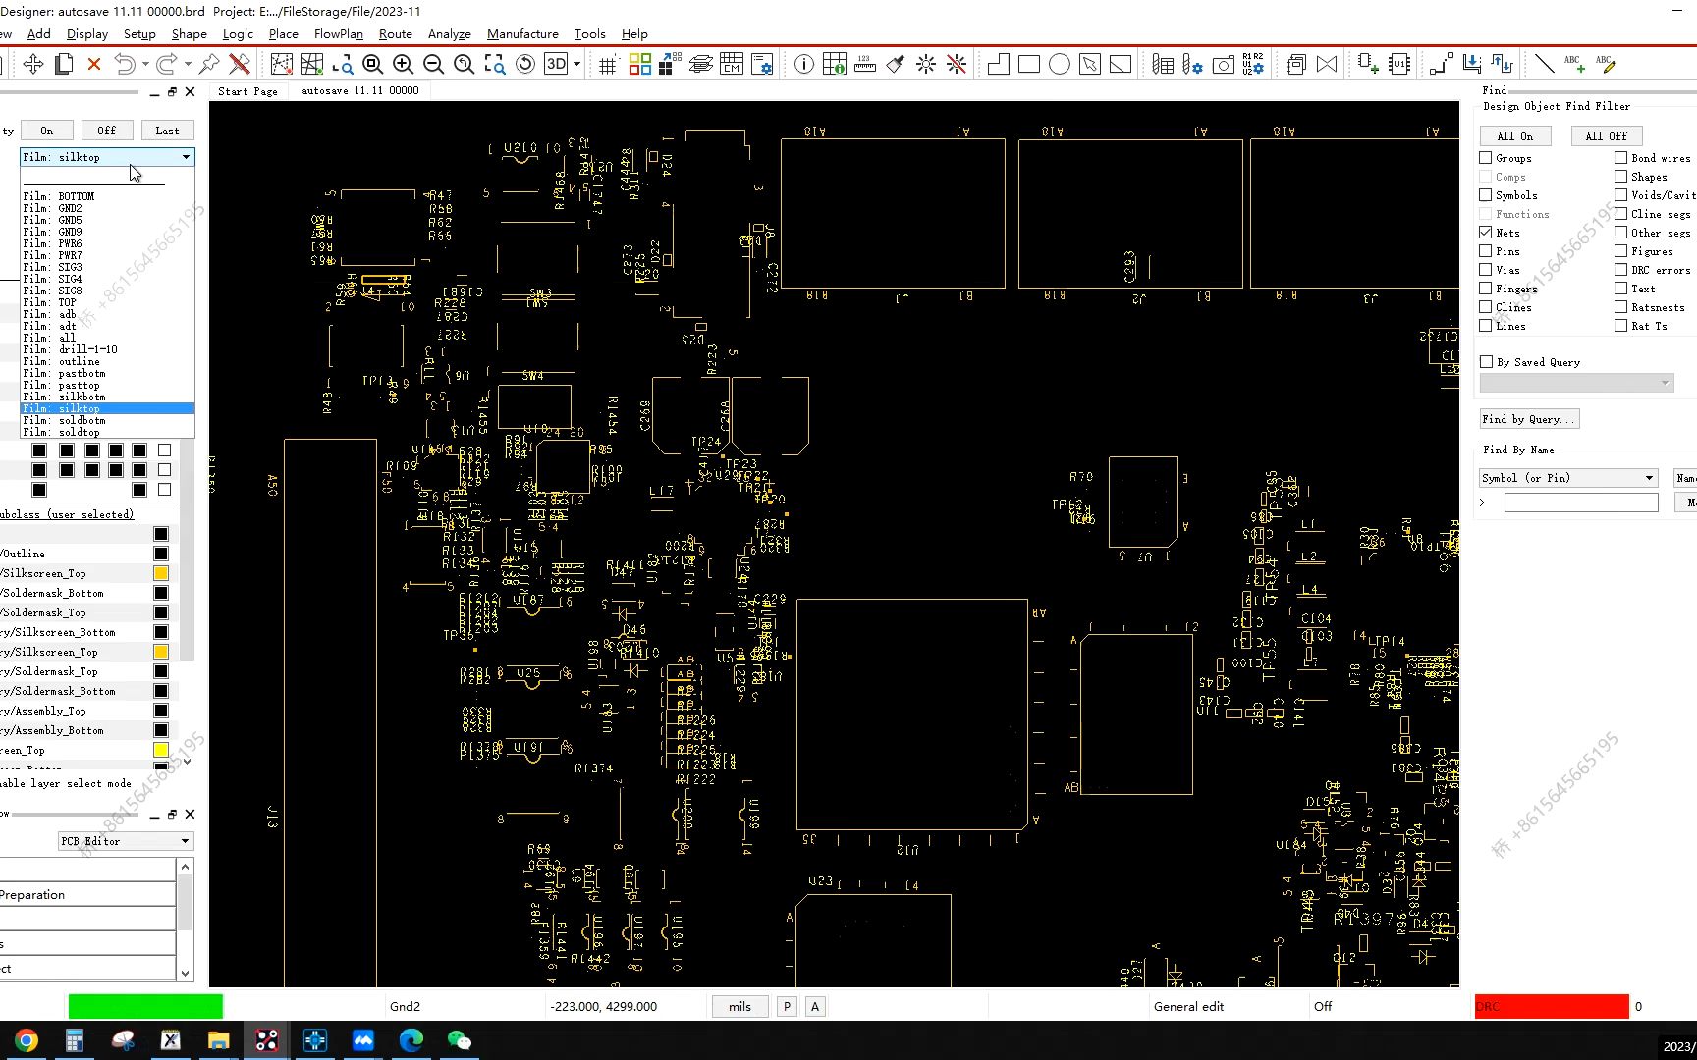Open the Manufacture menu
The width and height of the screenshot is (1697, 1060).
(x=522, y=34)
